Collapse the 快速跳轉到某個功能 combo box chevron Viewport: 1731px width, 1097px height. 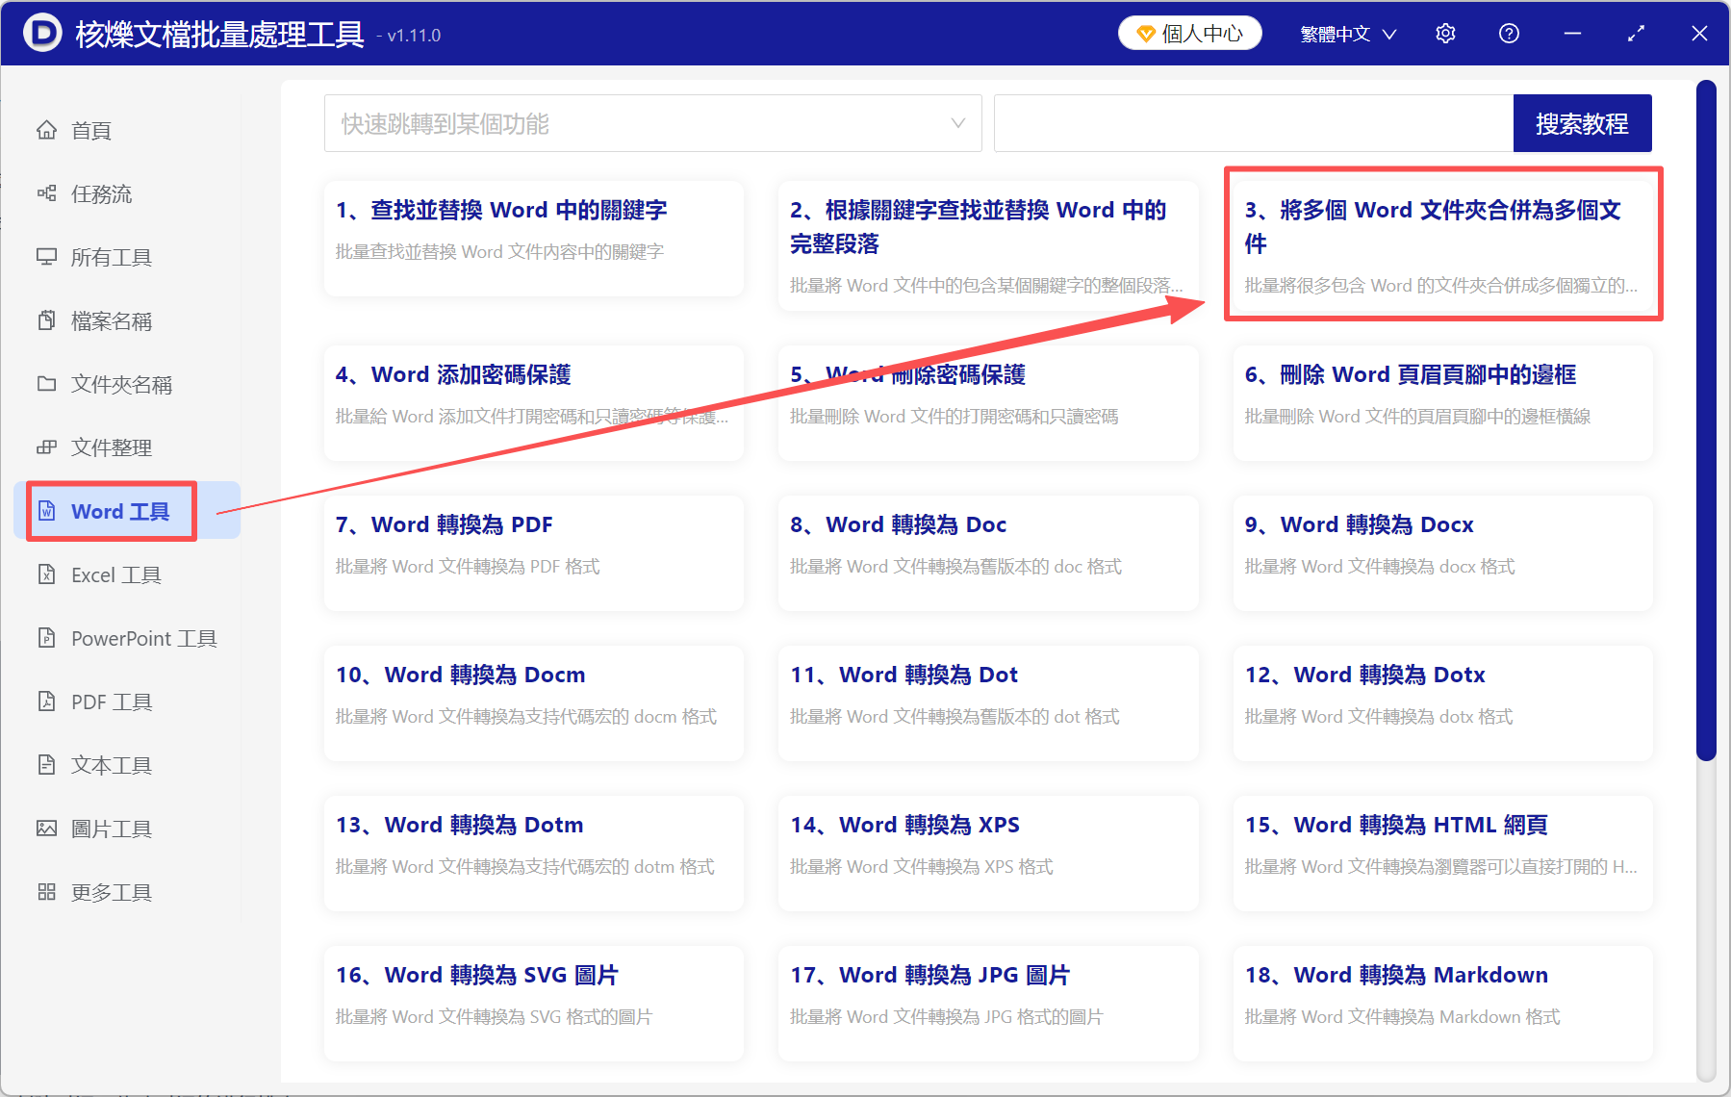(x=957, y=123)
